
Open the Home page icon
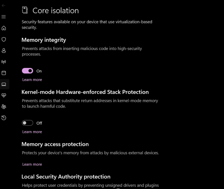[4, 28]
